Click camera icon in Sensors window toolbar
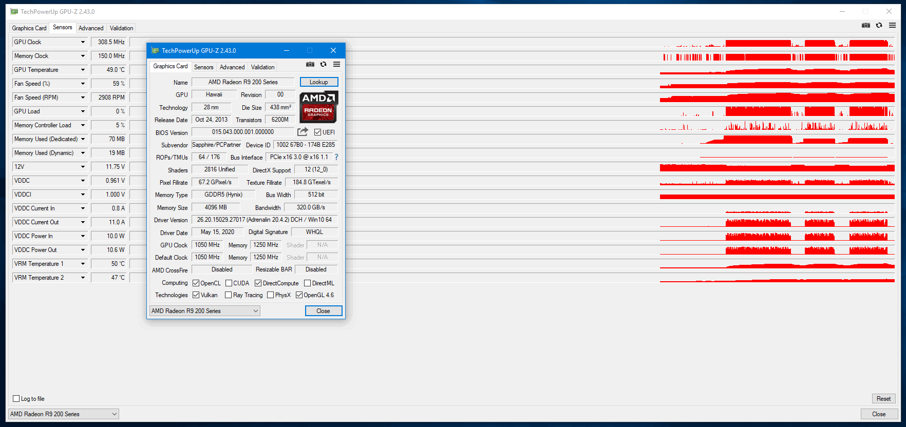 click(866, 25)
